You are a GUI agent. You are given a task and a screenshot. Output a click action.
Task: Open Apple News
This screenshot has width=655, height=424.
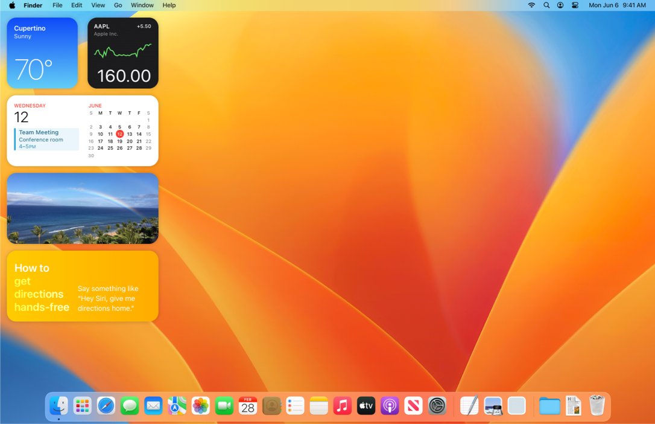point(413,406)
